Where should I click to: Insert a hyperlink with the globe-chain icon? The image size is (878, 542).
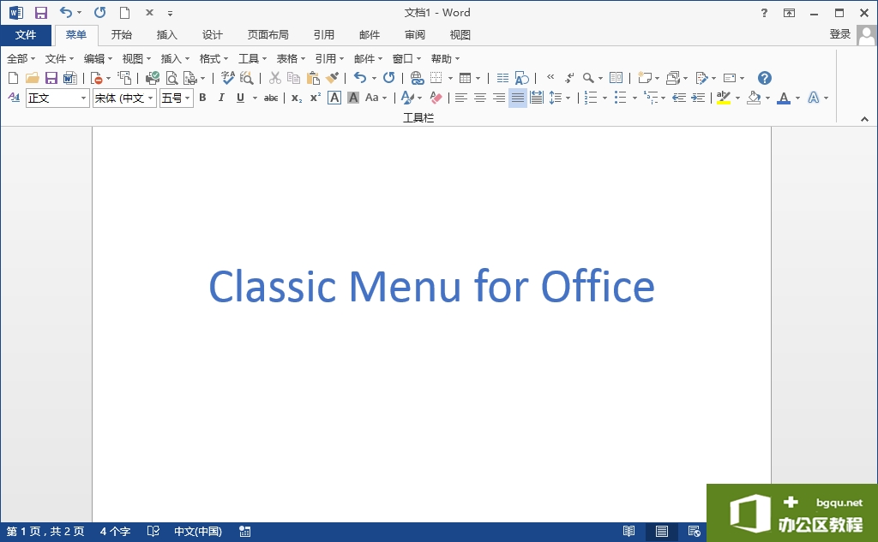(x=417, y=78)
